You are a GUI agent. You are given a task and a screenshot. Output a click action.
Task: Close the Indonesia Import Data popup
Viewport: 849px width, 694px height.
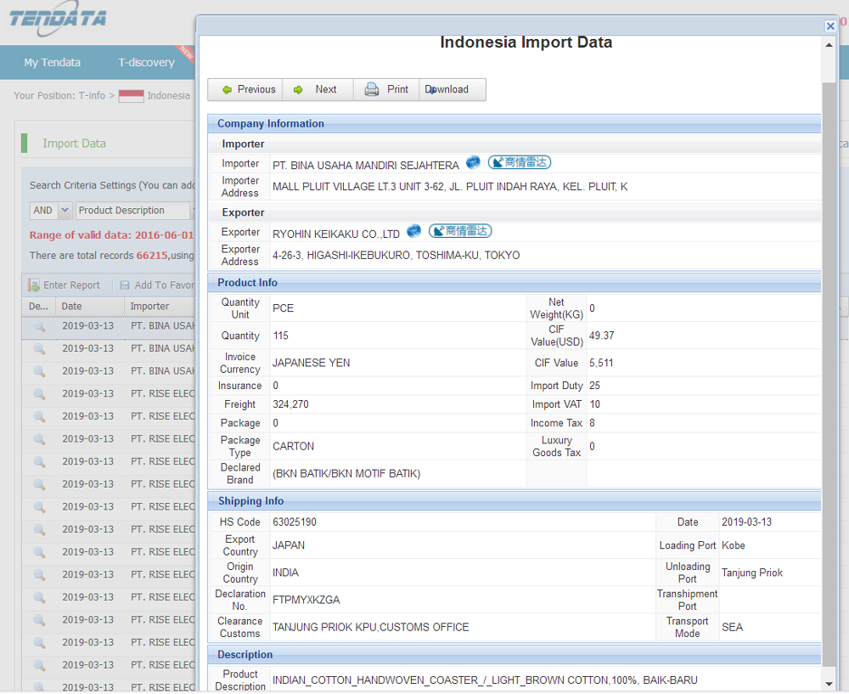[x=830, y=26]
